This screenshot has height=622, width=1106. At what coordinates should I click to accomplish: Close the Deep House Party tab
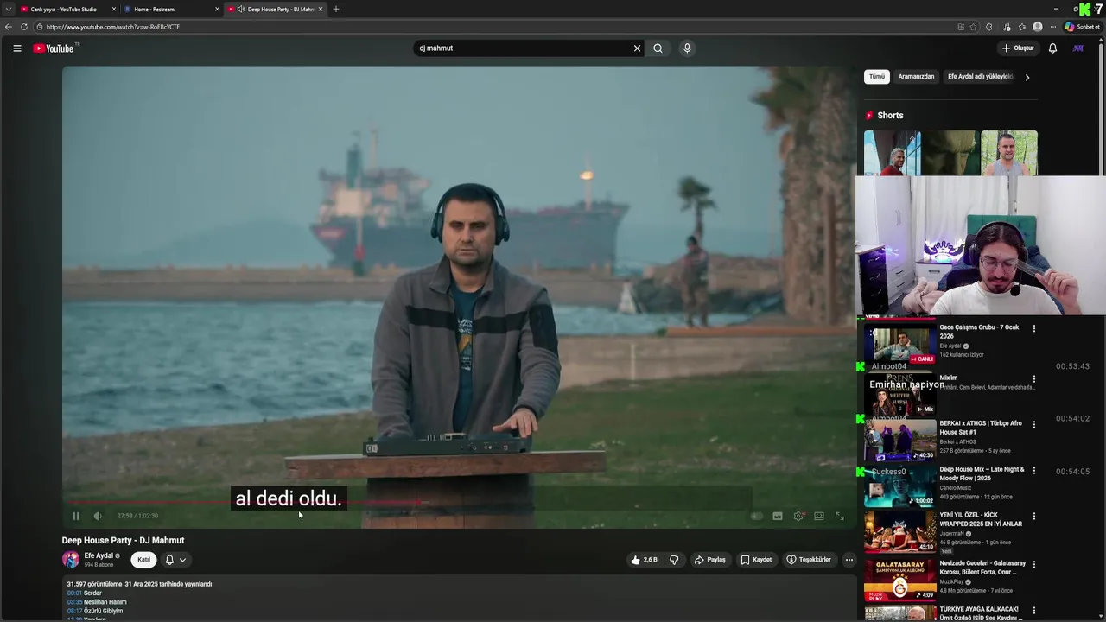click(x=321, y=9)
